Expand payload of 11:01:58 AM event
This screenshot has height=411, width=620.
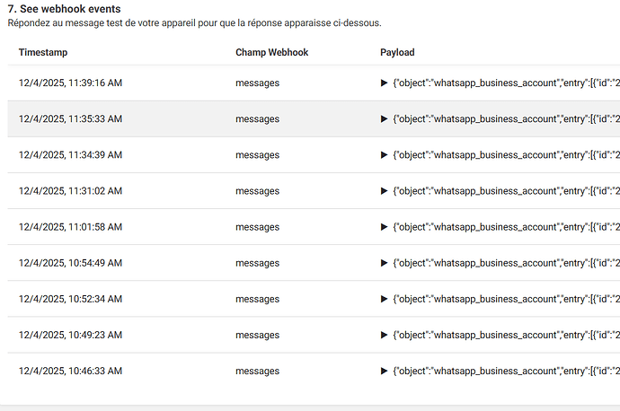(385, 227)
